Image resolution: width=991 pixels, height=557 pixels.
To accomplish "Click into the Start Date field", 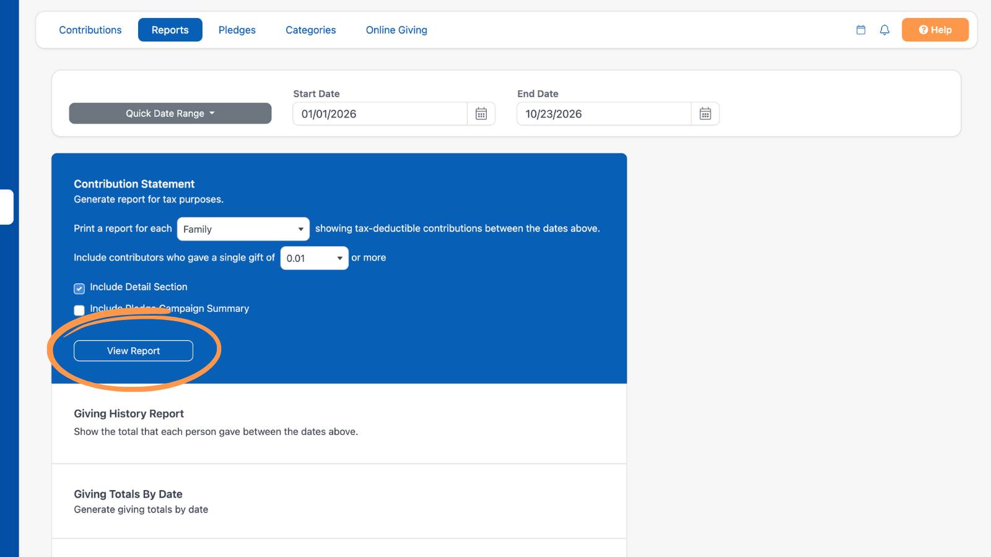I will tap(380, 114).
